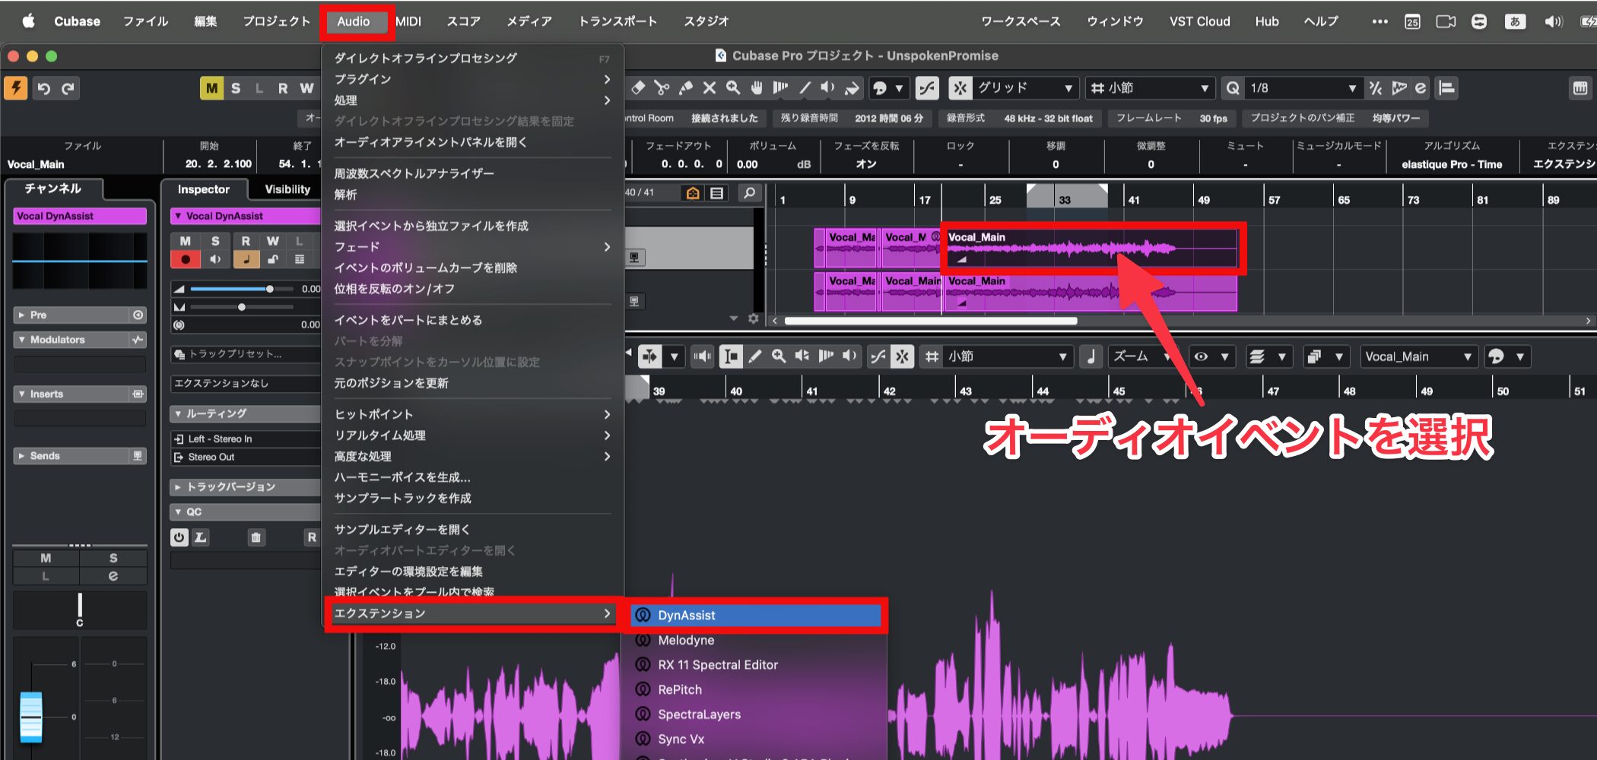Toggle snap on/off button beside grid dropdown
Screen dimensions: 1597x760
960,88
